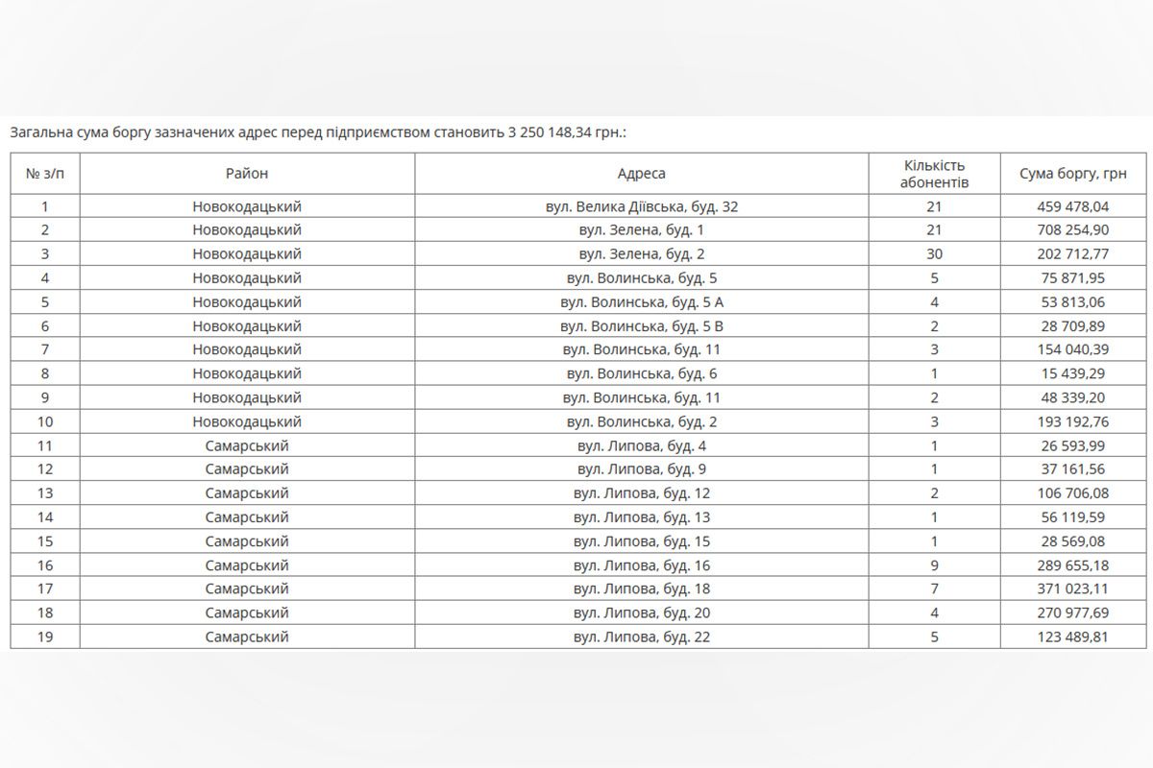Click debt amount "270 977,69"
The width and height of the screenshot is (1153, 768).
pyautogui.click(x=1072, y=612)
